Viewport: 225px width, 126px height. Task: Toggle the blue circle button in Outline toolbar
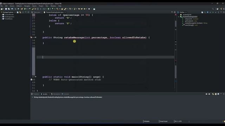pyautogui.click(x=207, y=13)
